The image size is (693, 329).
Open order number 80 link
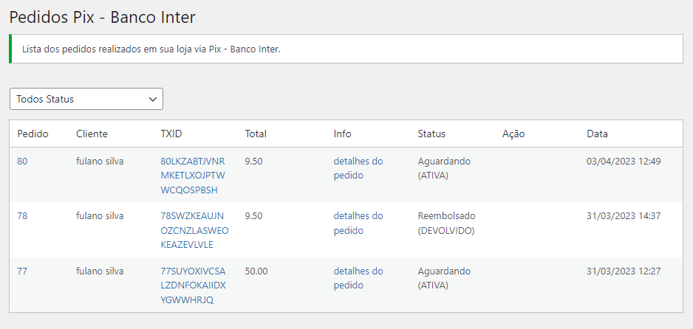point(22,162)
